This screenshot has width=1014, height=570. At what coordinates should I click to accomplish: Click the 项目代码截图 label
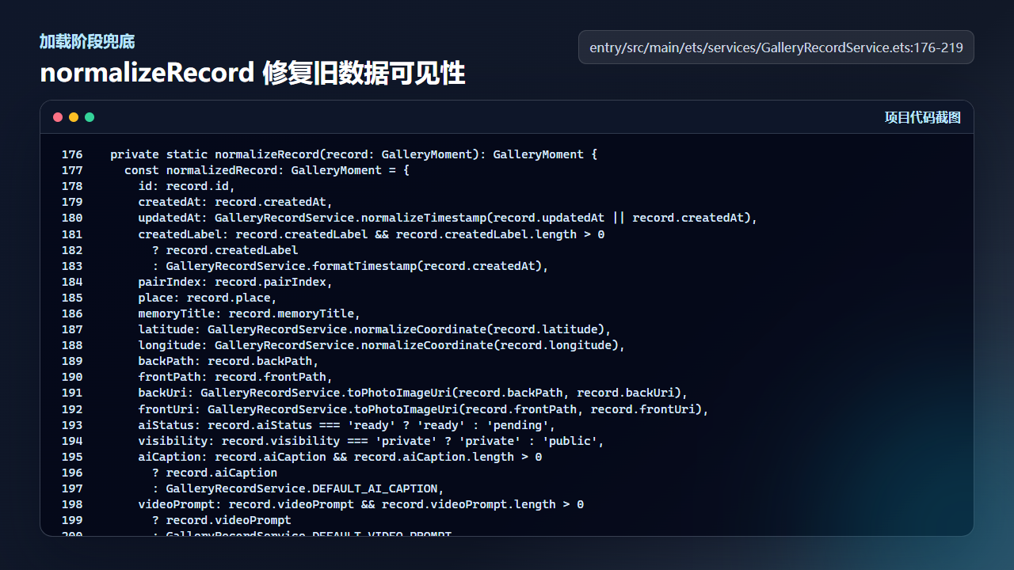[923, 117]
